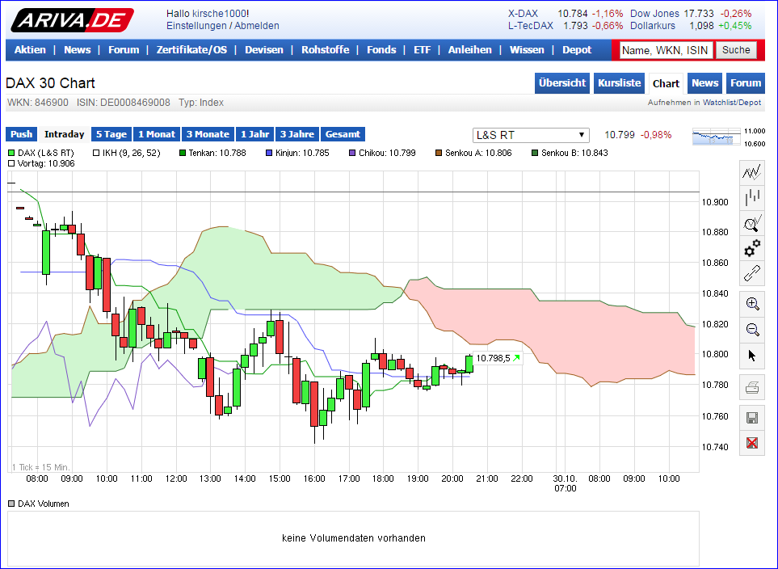This screenshot has height=569, width=778.
Task: Open the Rohstoffe menu item
Action: [x=325, y=49]
